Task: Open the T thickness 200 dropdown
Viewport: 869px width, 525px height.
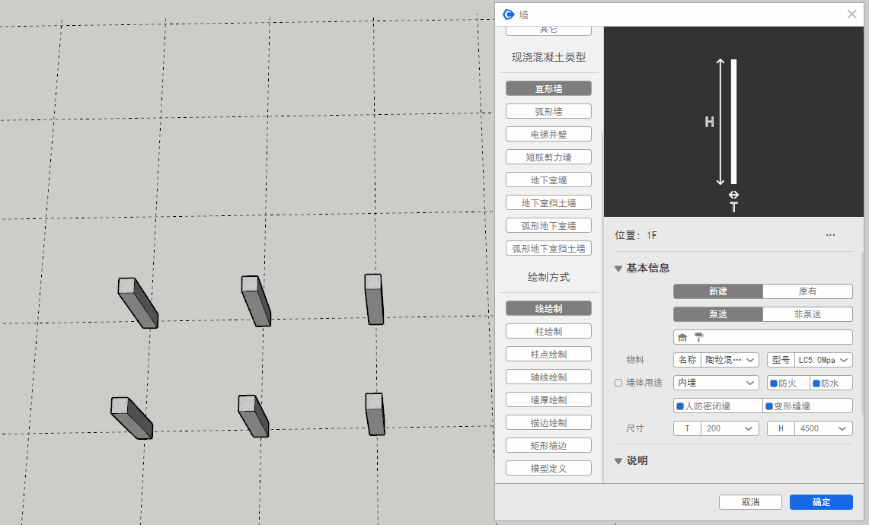Action: point(729,428)
